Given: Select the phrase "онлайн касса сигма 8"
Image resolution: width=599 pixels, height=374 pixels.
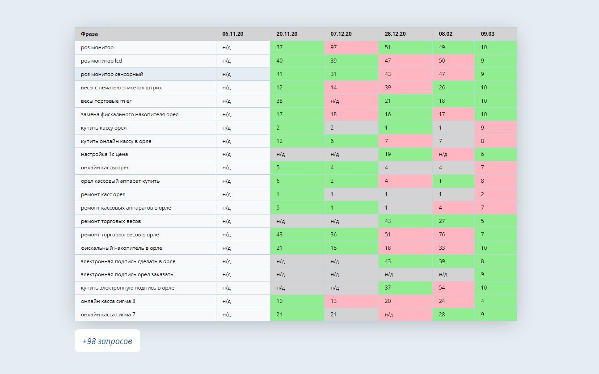Looking at the screenshot, I should click(108, 301).
